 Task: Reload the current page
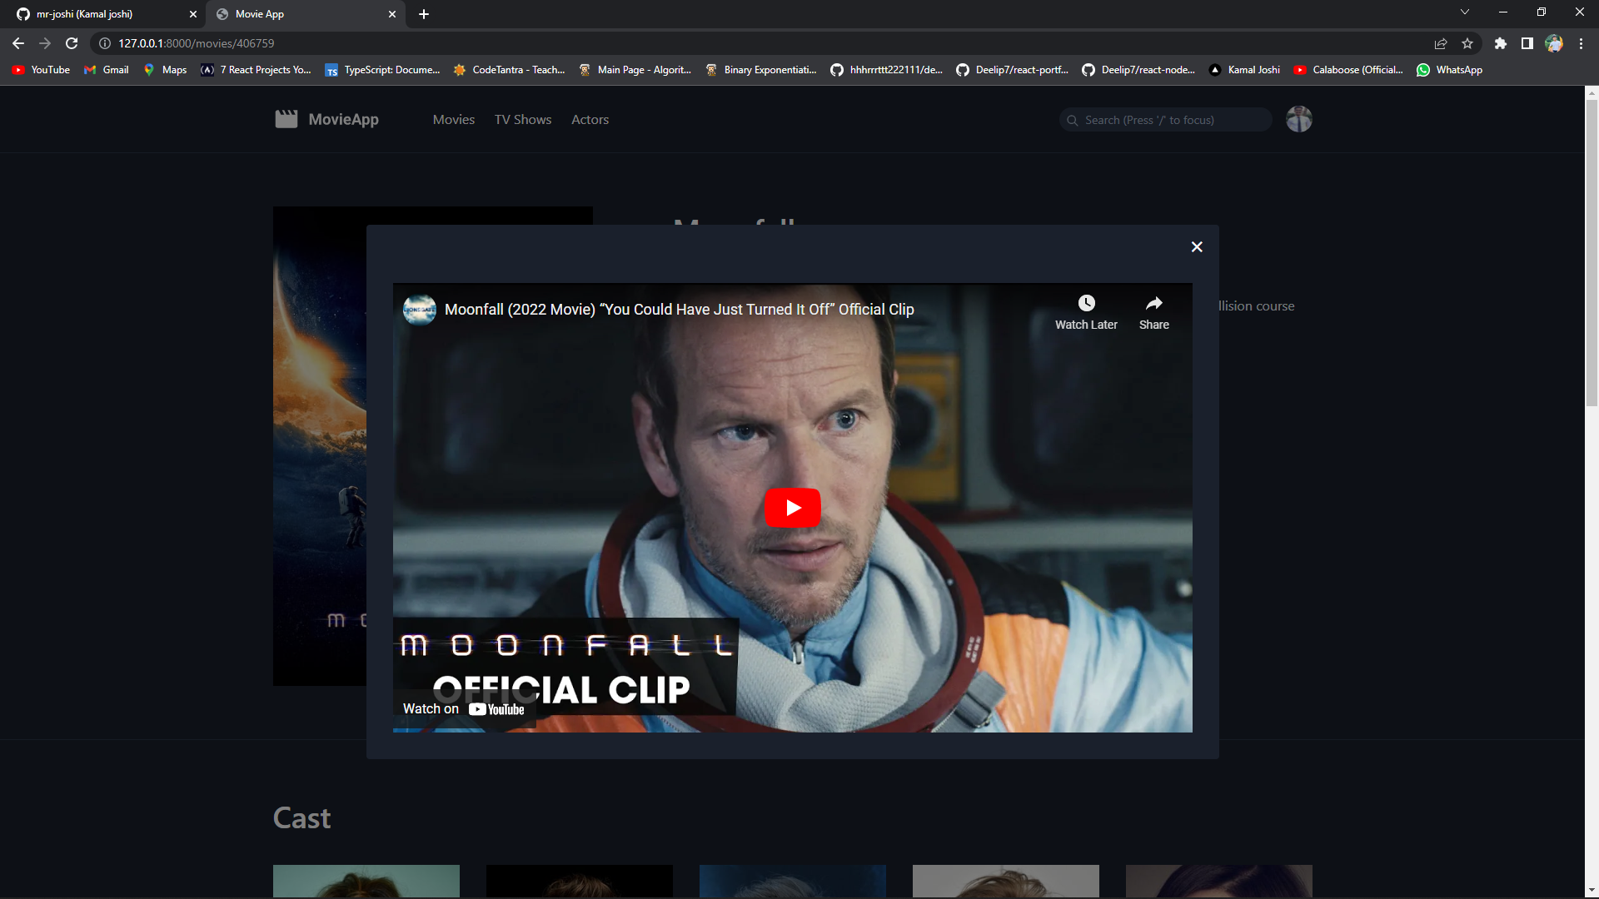point(70,43)
